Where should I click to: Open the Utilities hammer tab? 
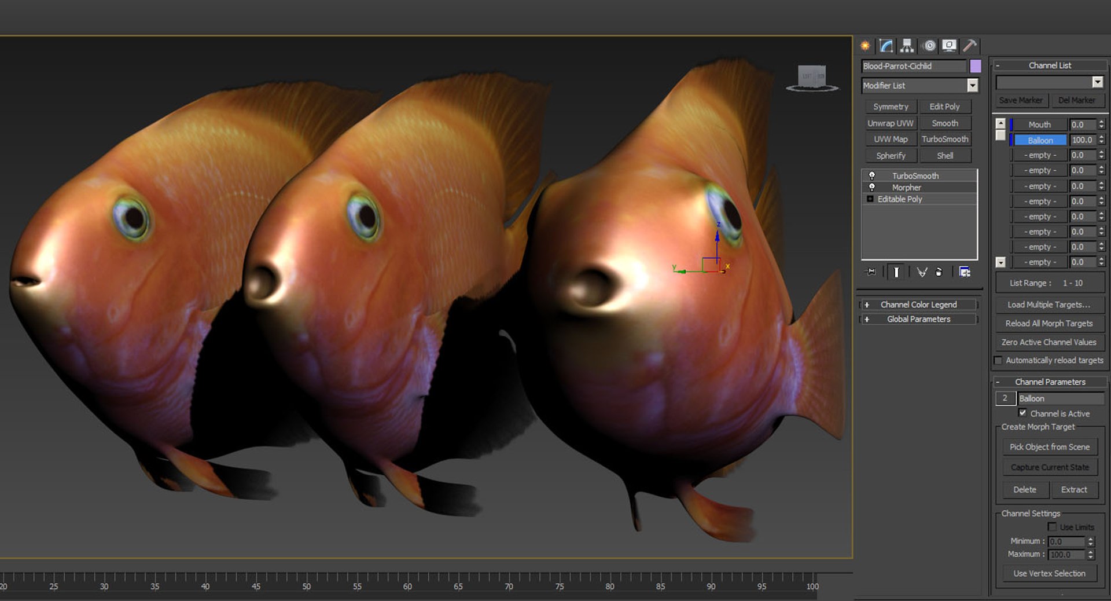[x=970, y=46]
